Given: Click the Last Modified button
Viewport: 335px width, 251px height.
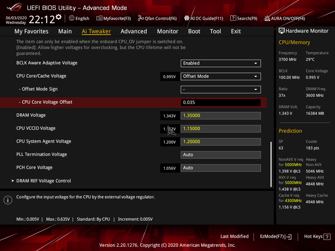Looking at the screenshot, I should tap(235, 236).
